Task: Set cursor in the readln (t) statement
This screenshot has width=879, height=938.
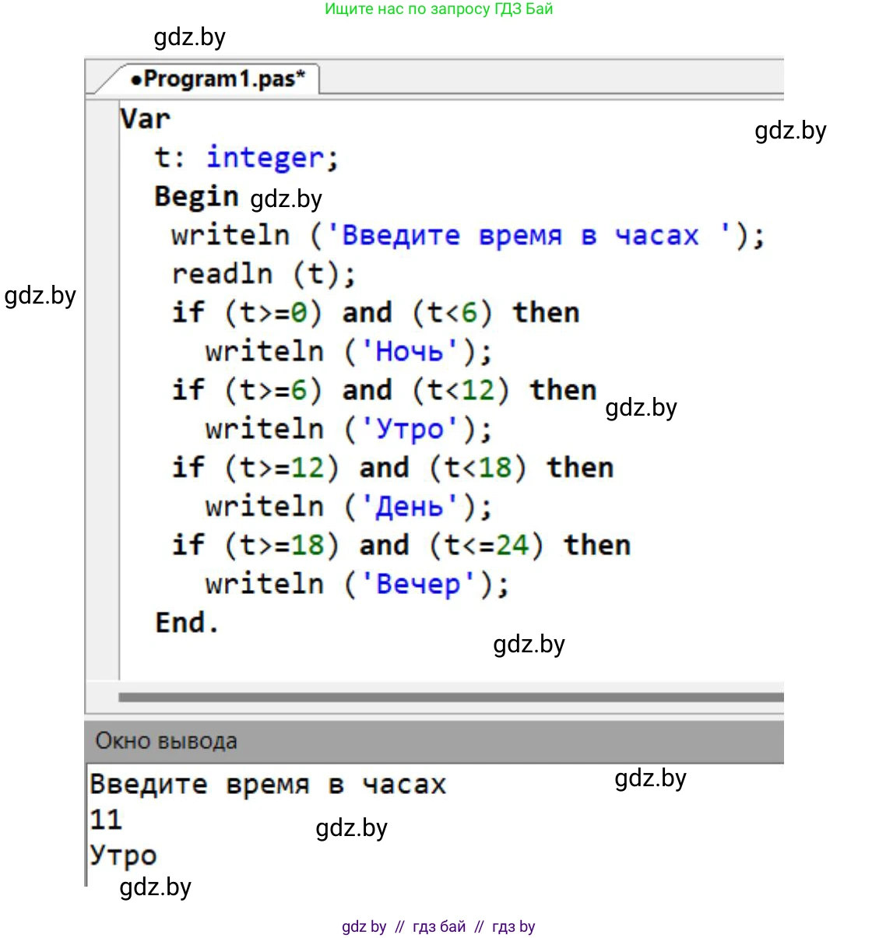Action: point(263,274)
